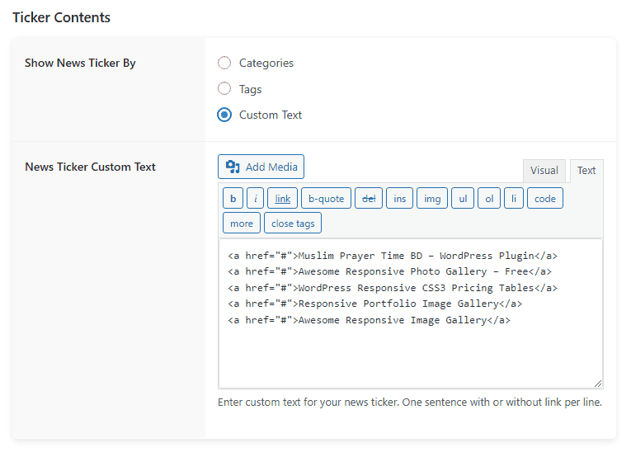Switch to the Visual editor tab
This screenshot has width=631, height=452.
click(544, 171)
